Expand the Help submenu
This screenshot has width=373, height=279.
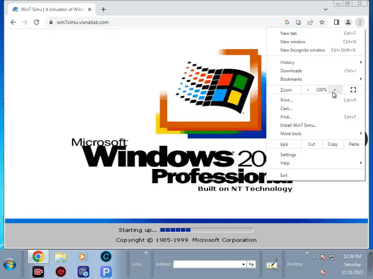316,163
